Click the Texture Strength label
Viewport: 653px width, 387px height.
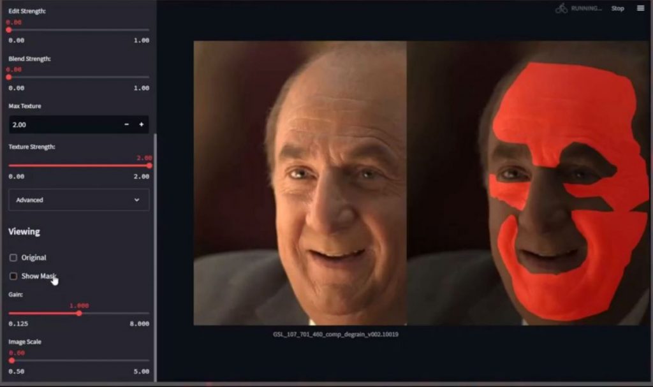pos(32,147)
